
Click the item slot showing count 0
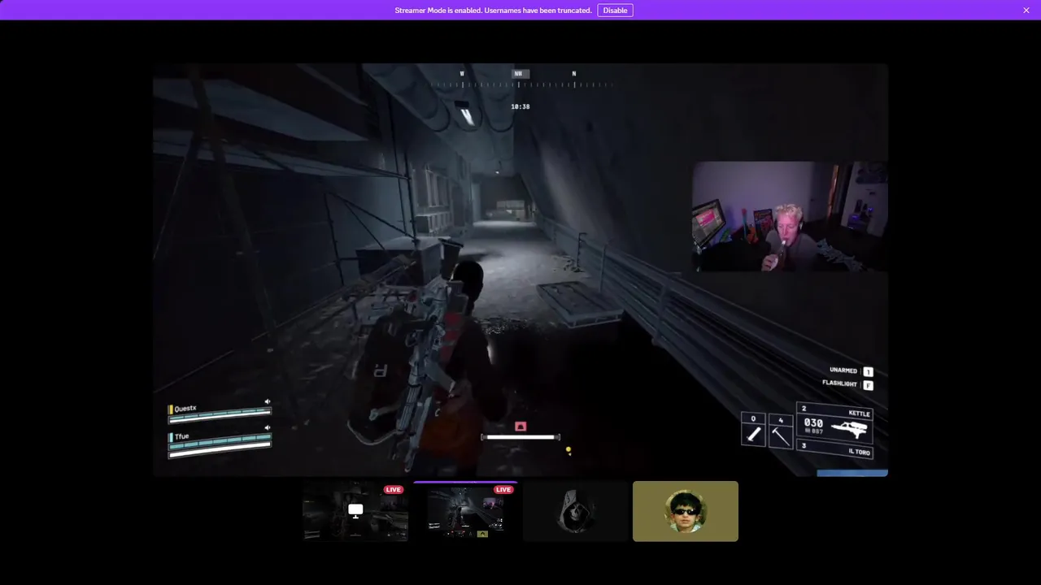tap(753, 430)
